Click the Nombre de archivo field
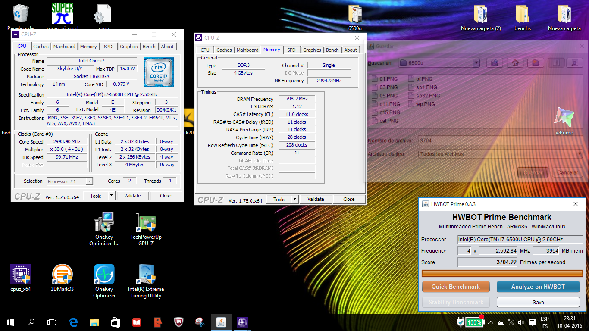This screenshot has height=331, width=589. [500, 141]
